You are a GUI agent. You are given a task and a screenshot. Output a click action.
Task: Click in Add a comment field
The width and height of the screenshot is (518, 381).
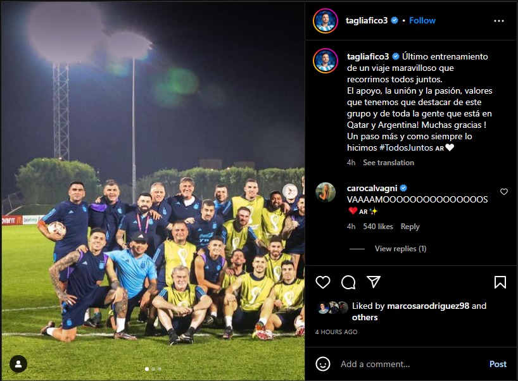tap(410, 364)
